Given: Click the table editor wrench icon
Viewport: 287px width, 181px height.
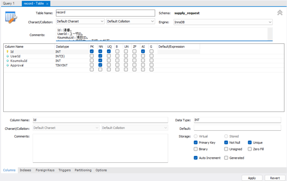Looking at the screenshot, I should click(11, 17).
